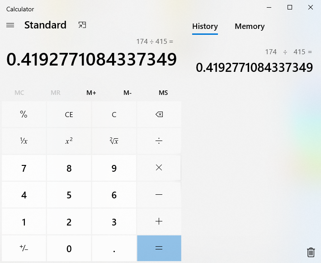Toggle sign with plus/minus key
Image resolution: width=321 pixels, height=263 pixels.
[24, 248]
